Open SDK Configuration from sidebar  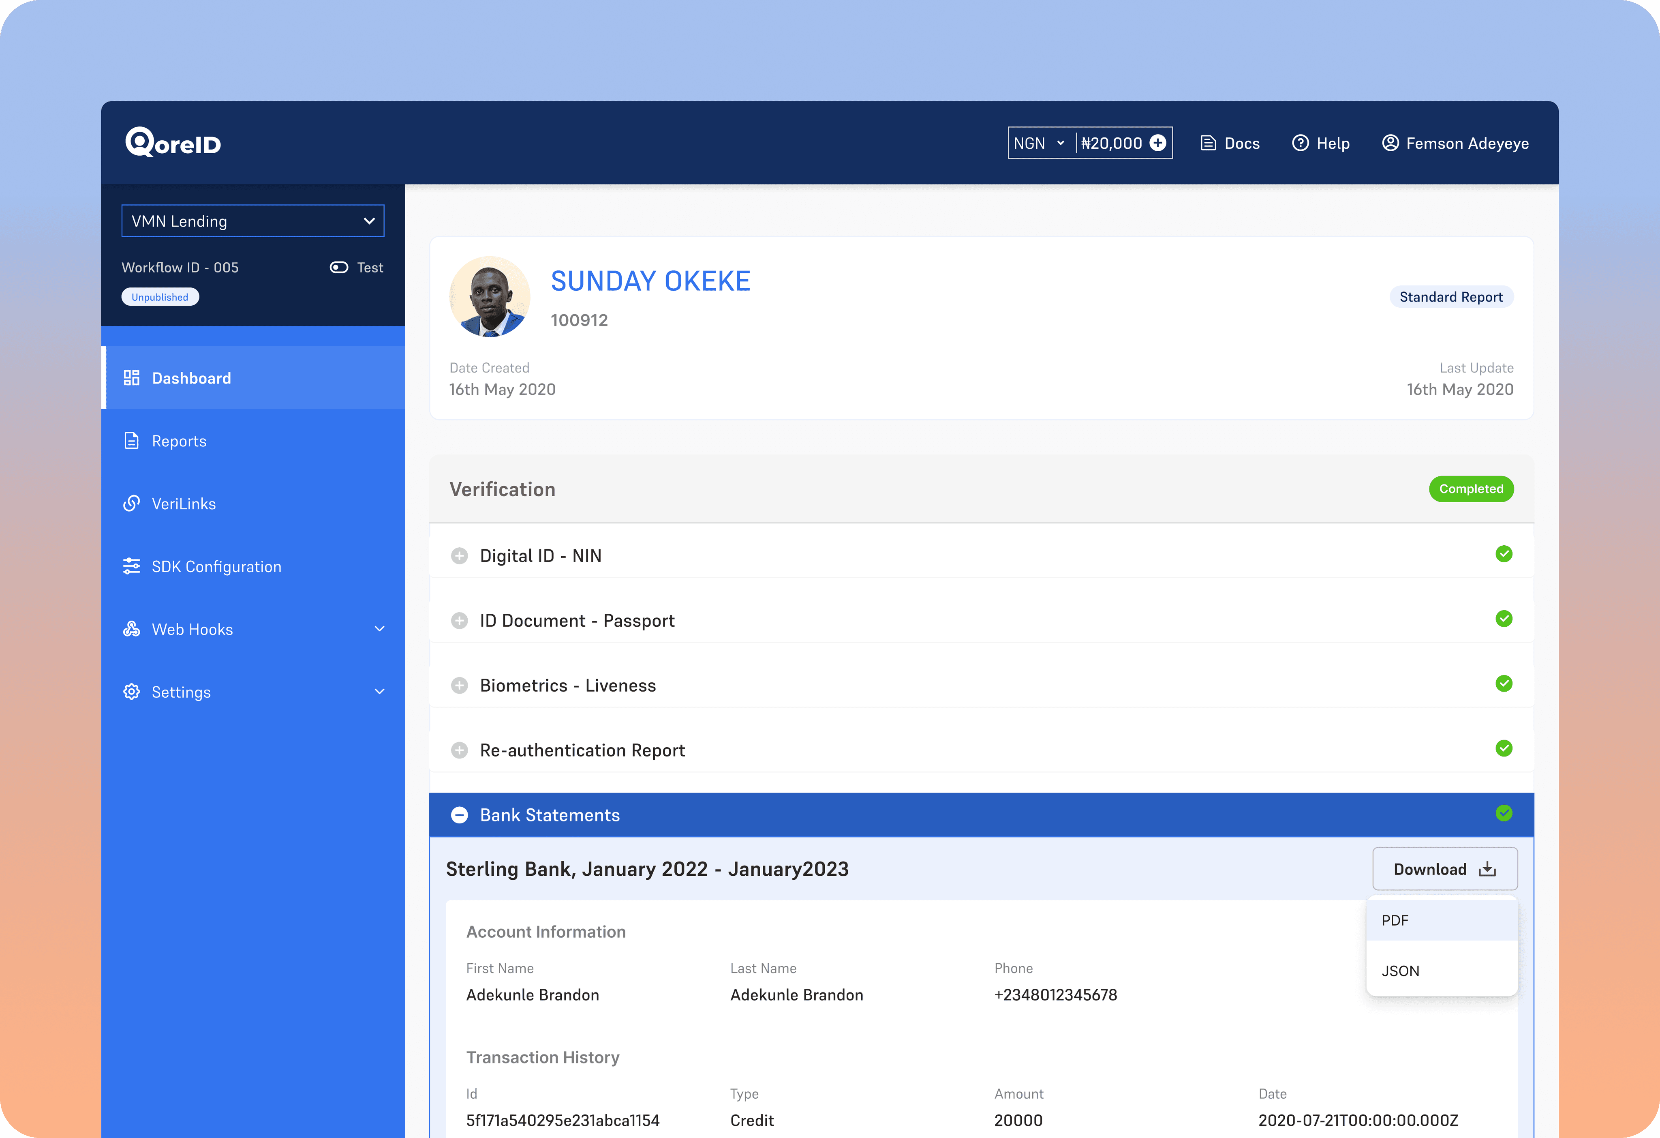(216, 566)
